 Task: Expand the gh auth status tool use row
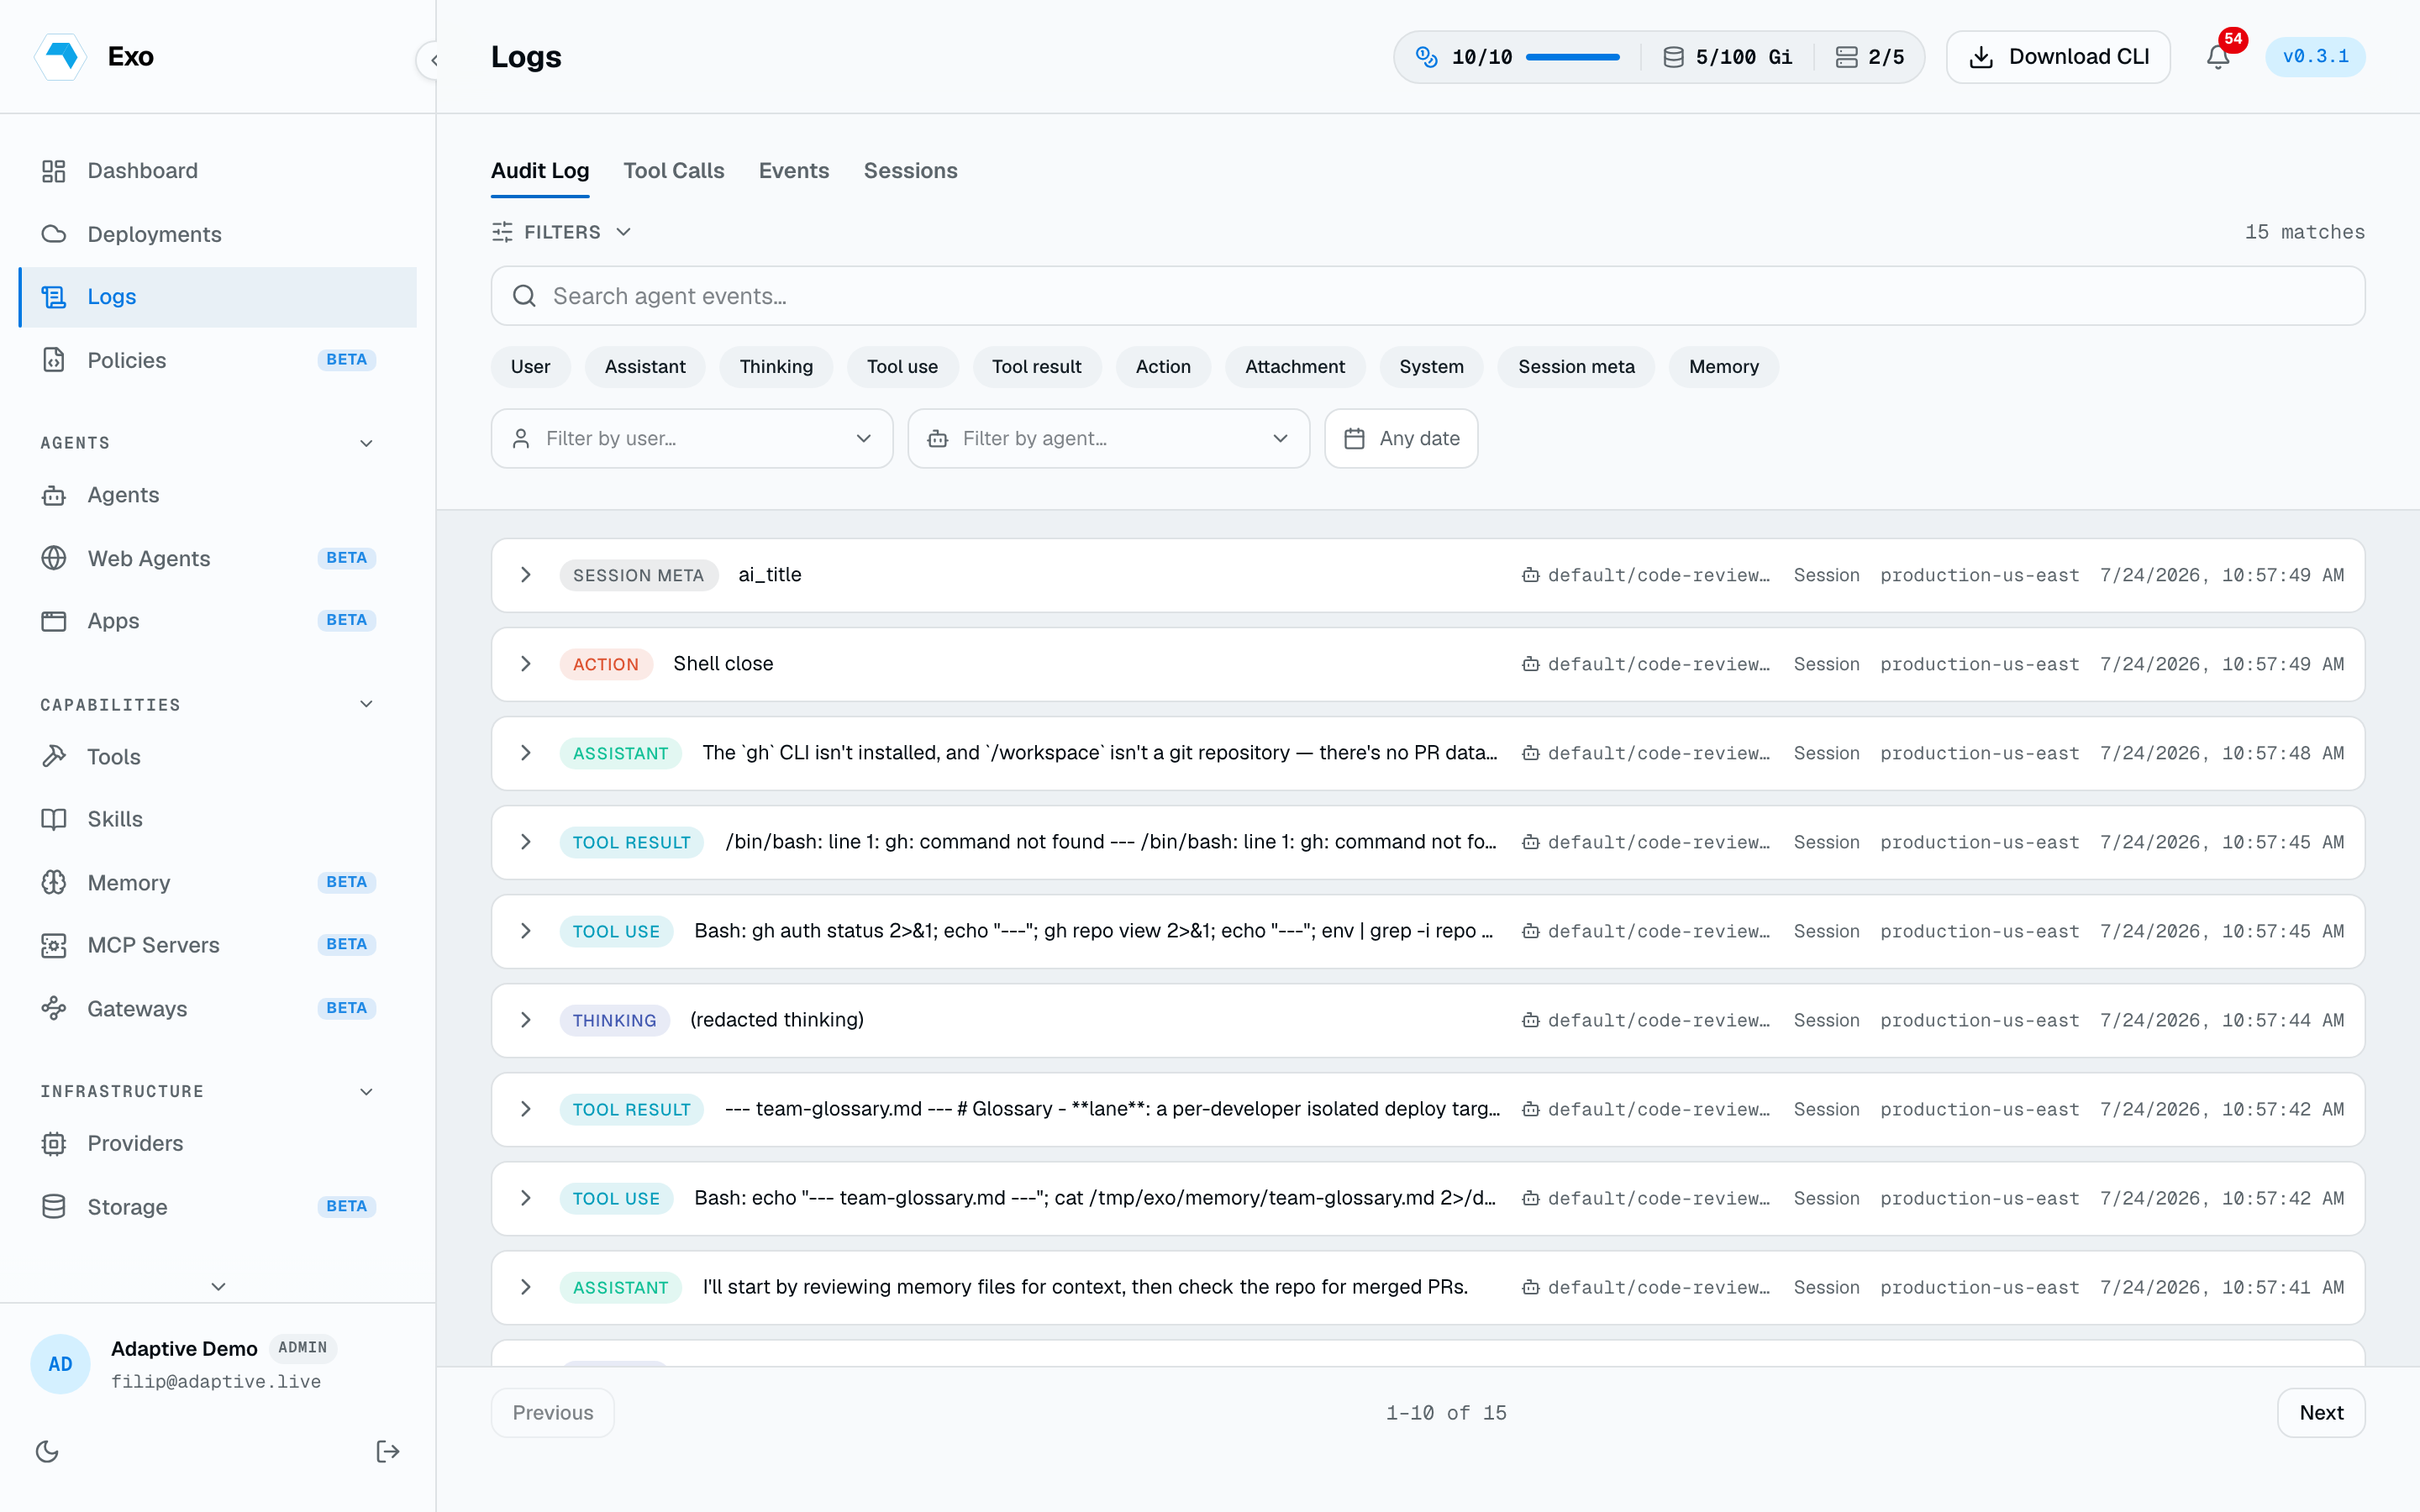[525, 931]
